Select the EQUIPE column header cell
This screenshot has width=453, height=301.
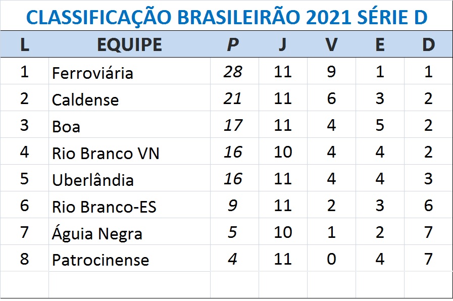coord(129,44)
